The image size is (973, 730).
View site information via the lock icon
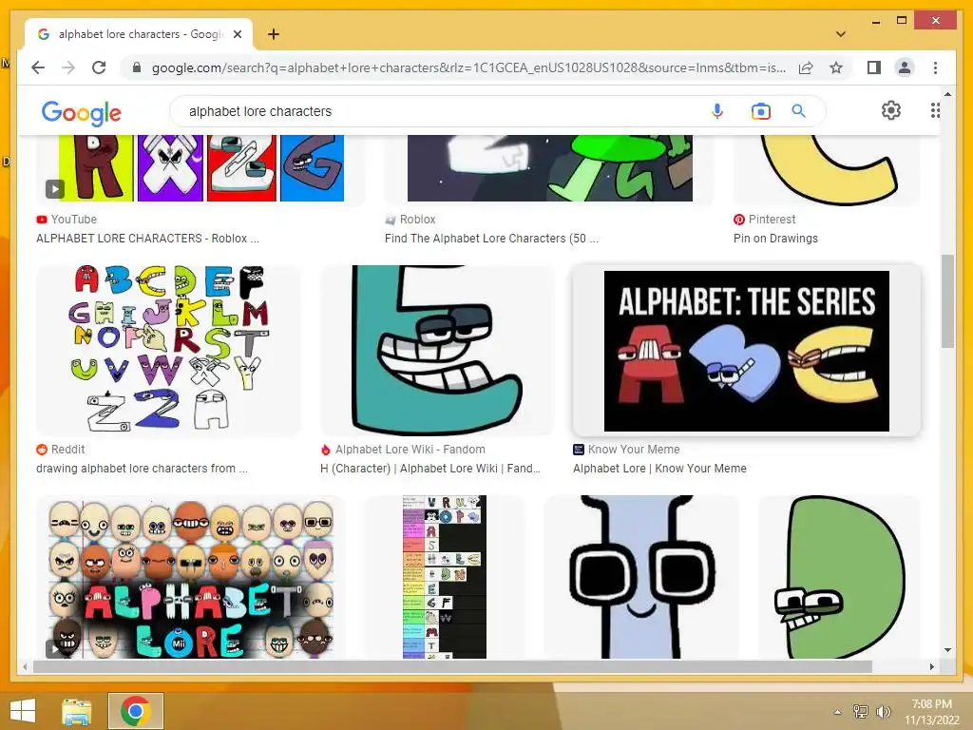pos(137,67)
